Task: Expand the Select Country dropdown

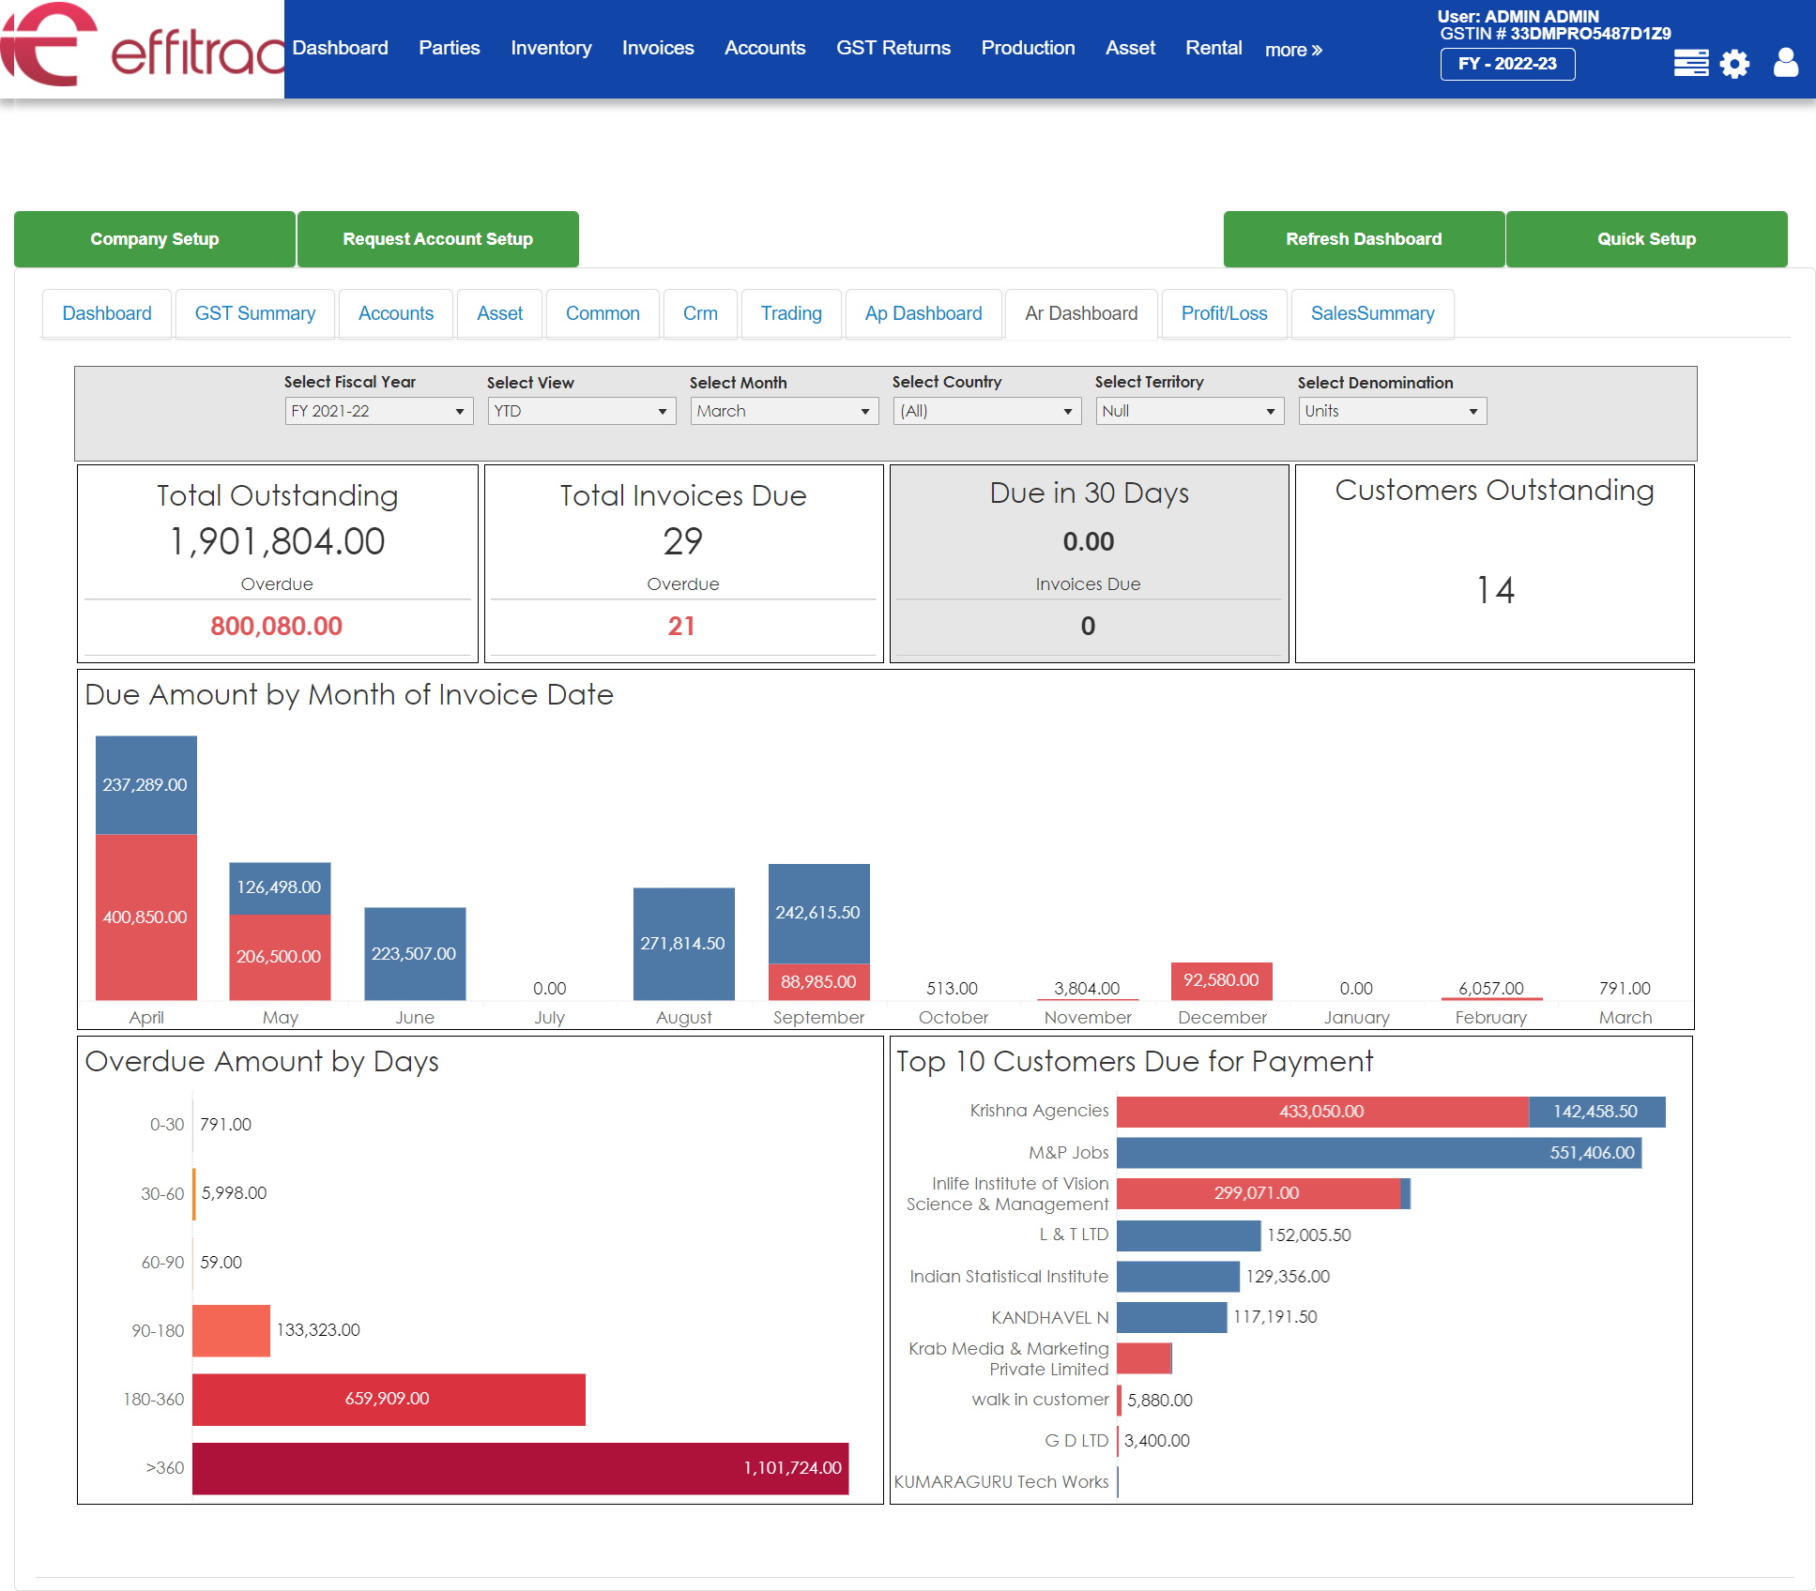Action: pyautogui.click(x=985, y=411)
